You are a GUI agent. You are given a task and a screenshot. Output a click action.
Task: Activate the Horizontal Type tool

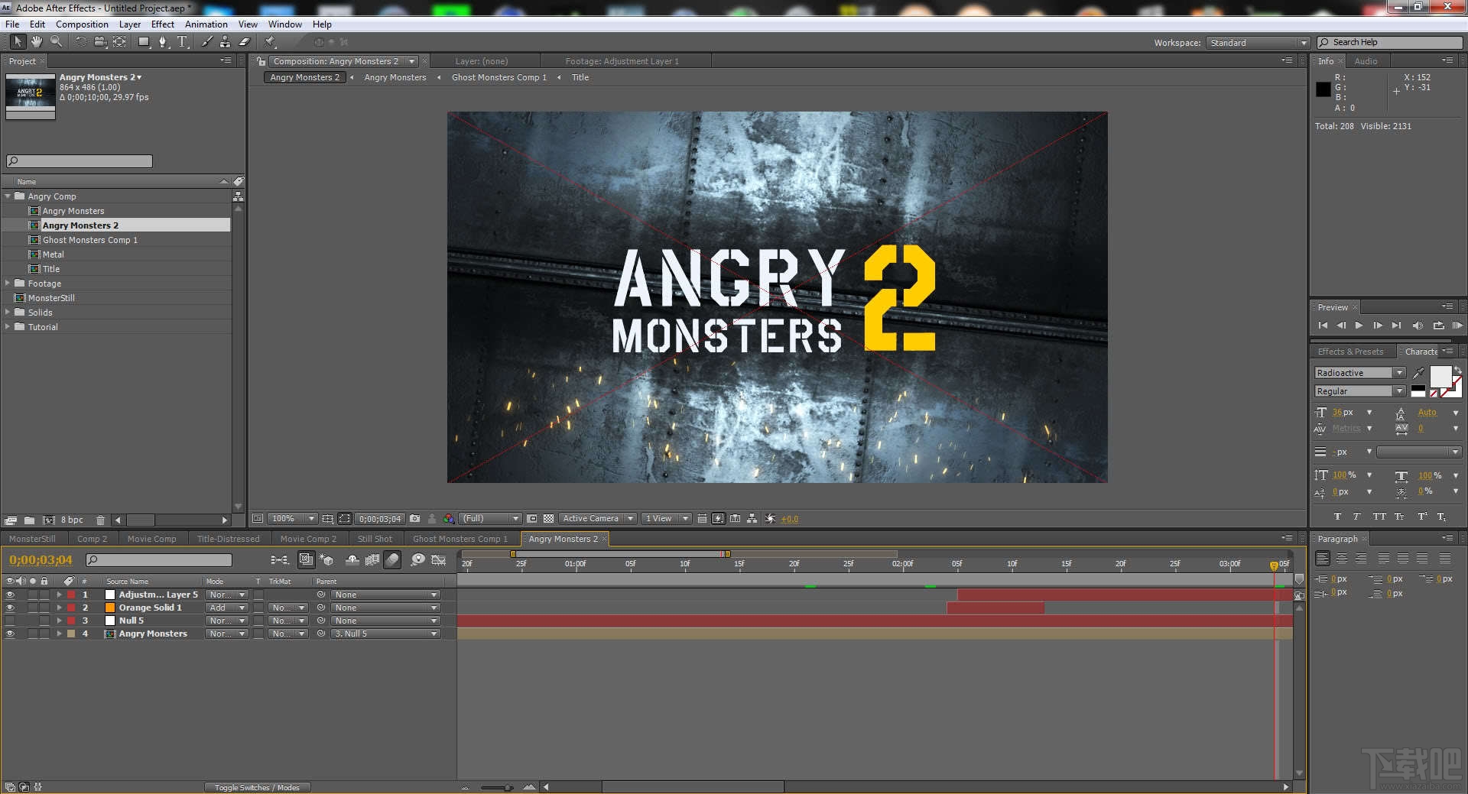[x=184, y=42]
